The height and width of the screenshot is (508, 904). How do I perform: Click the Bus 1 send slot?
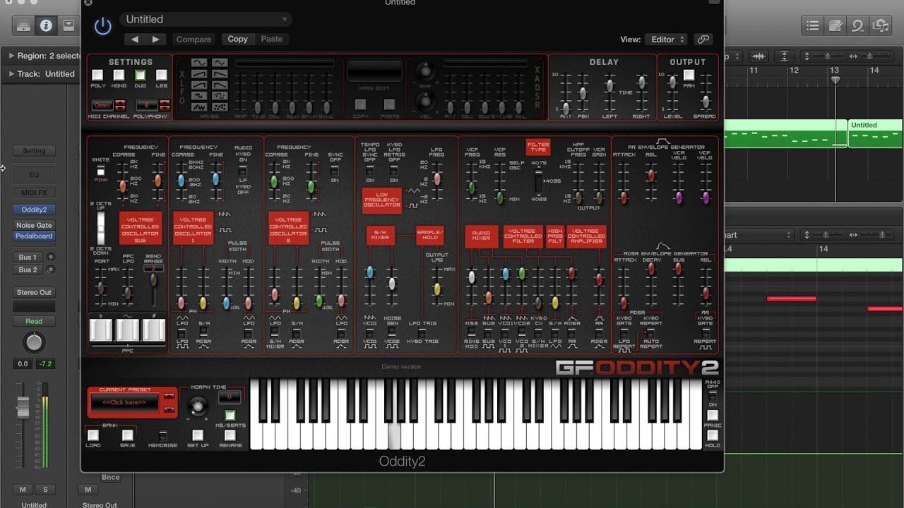point(28,258)
